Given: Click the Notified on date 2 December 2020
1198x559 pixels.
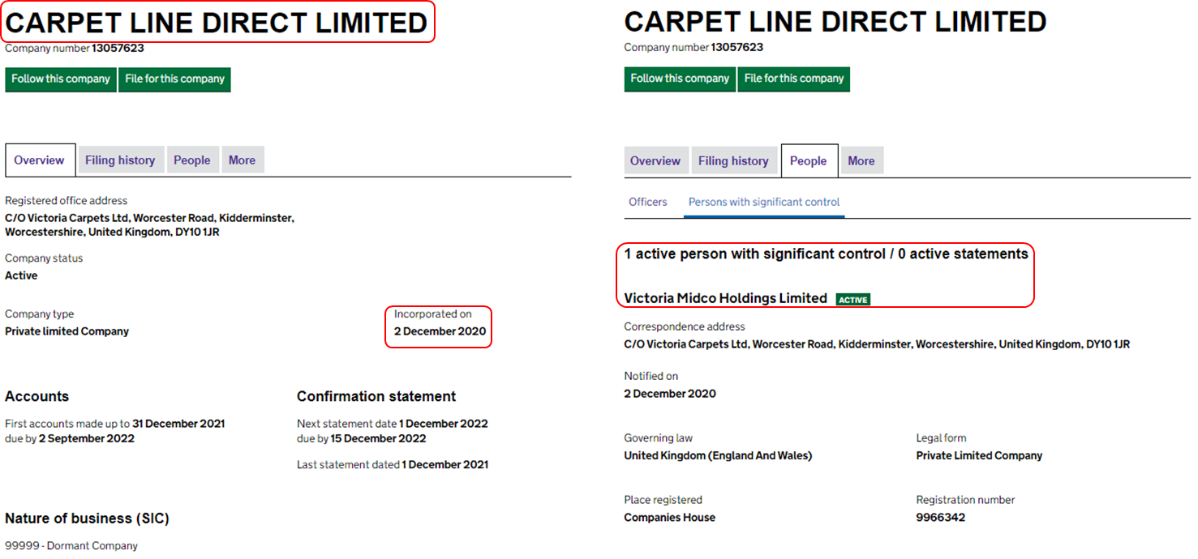Looking at the screenshot, I should click(670, 394).
